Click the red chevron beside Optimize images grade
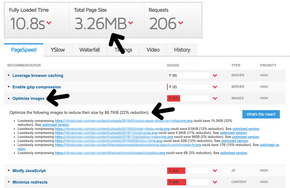290x188 pixels. (215, 98)
